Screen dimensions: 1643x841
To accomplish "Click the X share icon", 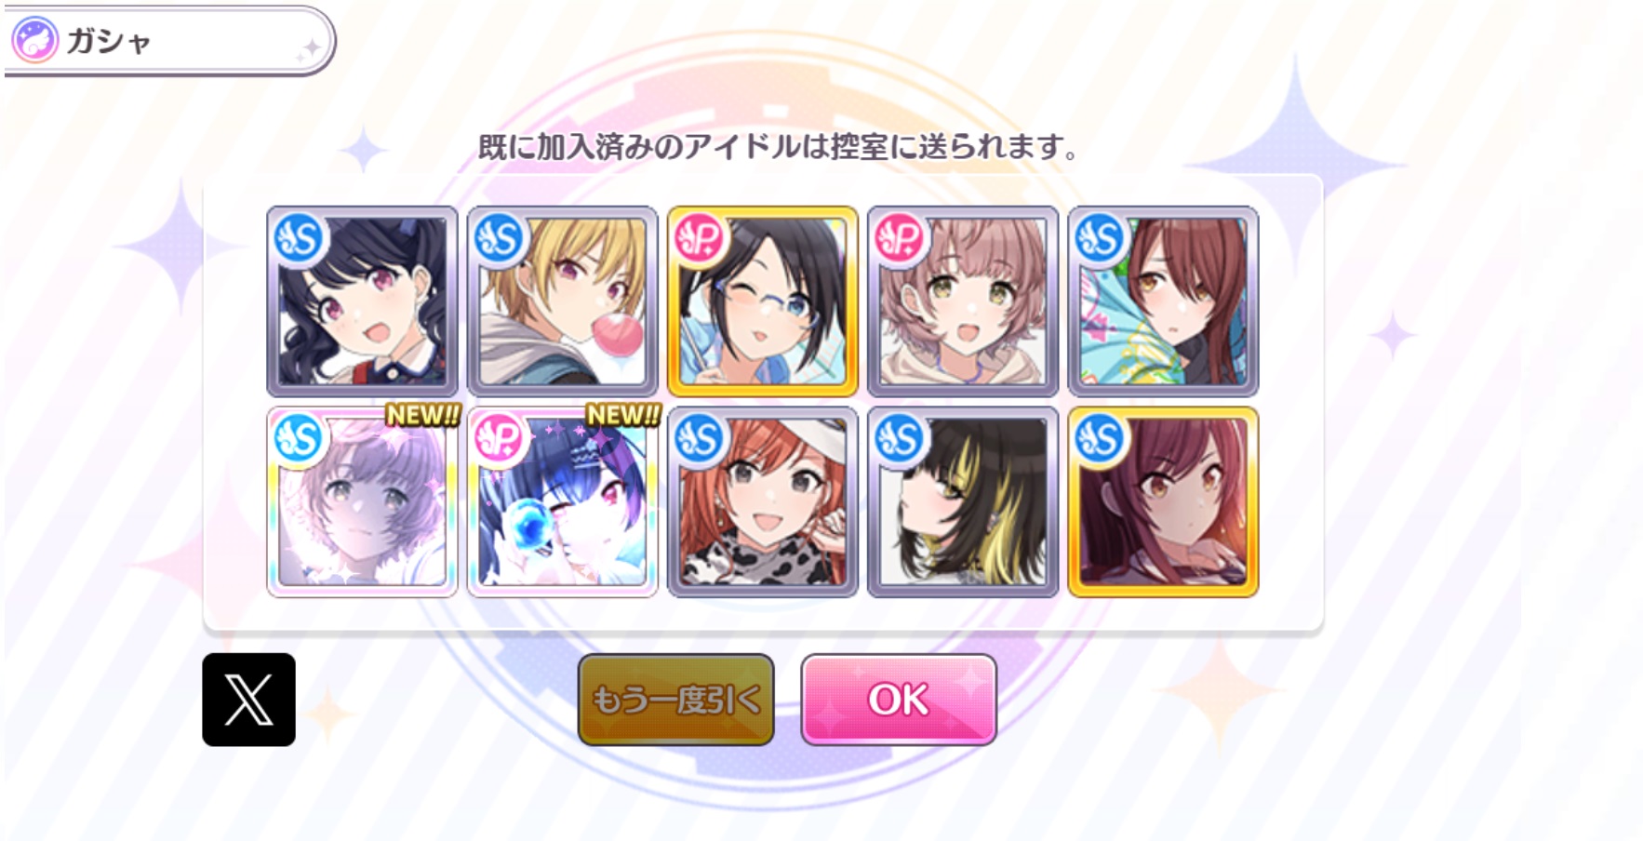I will [x=248, y=700].
